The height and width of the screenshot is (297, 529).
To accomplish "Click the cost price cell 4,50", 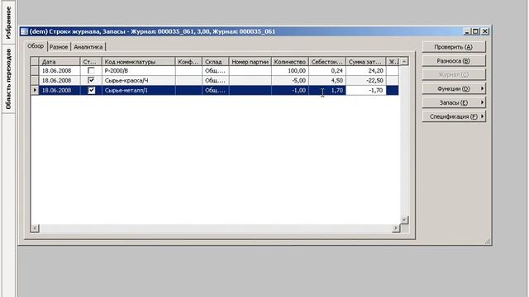I will pos(327,81).
